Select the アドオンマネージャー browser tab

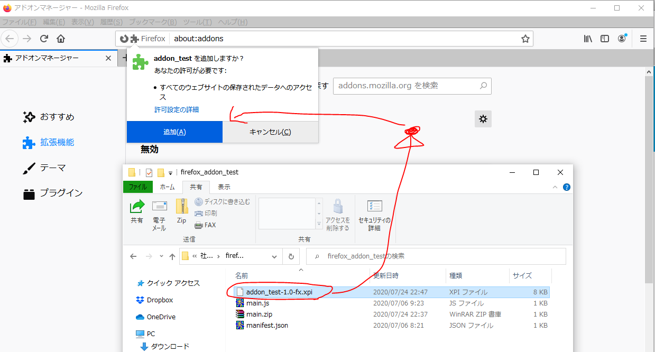pyautogui.click(x=59, y=58)
